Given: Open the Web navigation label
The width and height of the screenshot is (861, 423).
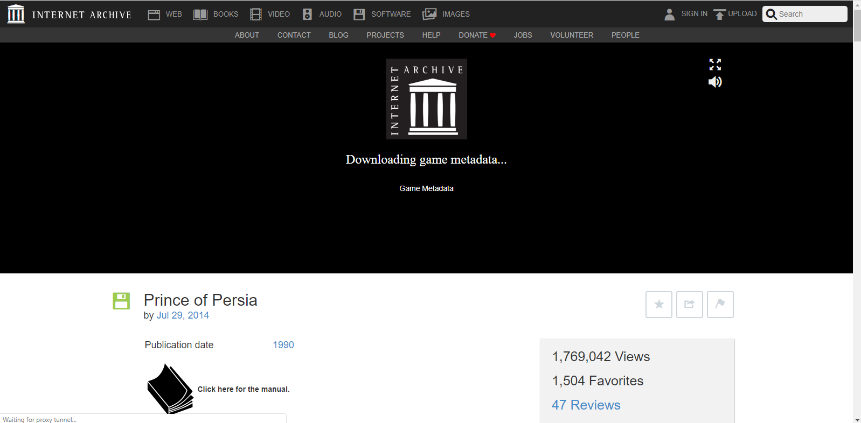Looking at the screenshot, I should (174, 15).
